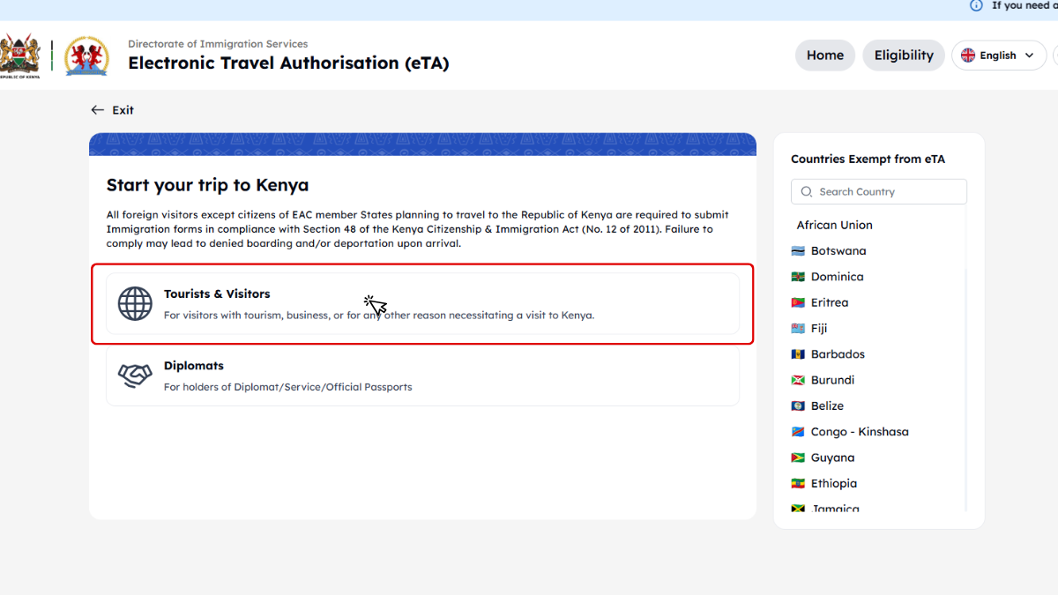Expand language options via chevron arrow
The height and width of the screenshot is (595, 1058).
click(x=1029, y=56)
